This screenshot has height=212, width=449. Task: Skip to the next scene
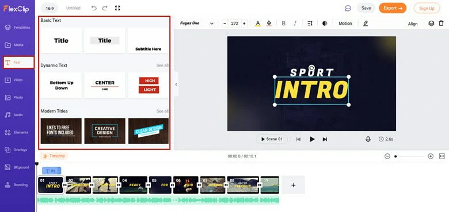(325, 139)
